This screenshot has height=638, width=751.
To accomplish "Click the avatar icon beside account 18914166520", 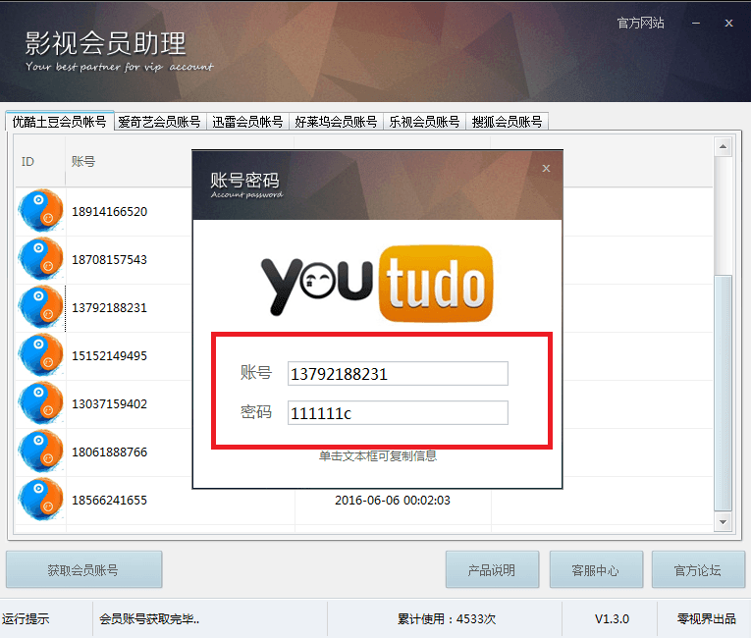I will [x=40, y=211].
